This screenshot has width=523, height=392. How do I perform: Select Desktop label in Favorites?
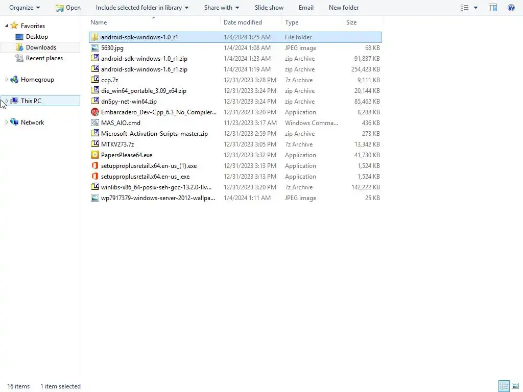pyautogui.click(x=37, y=37)
